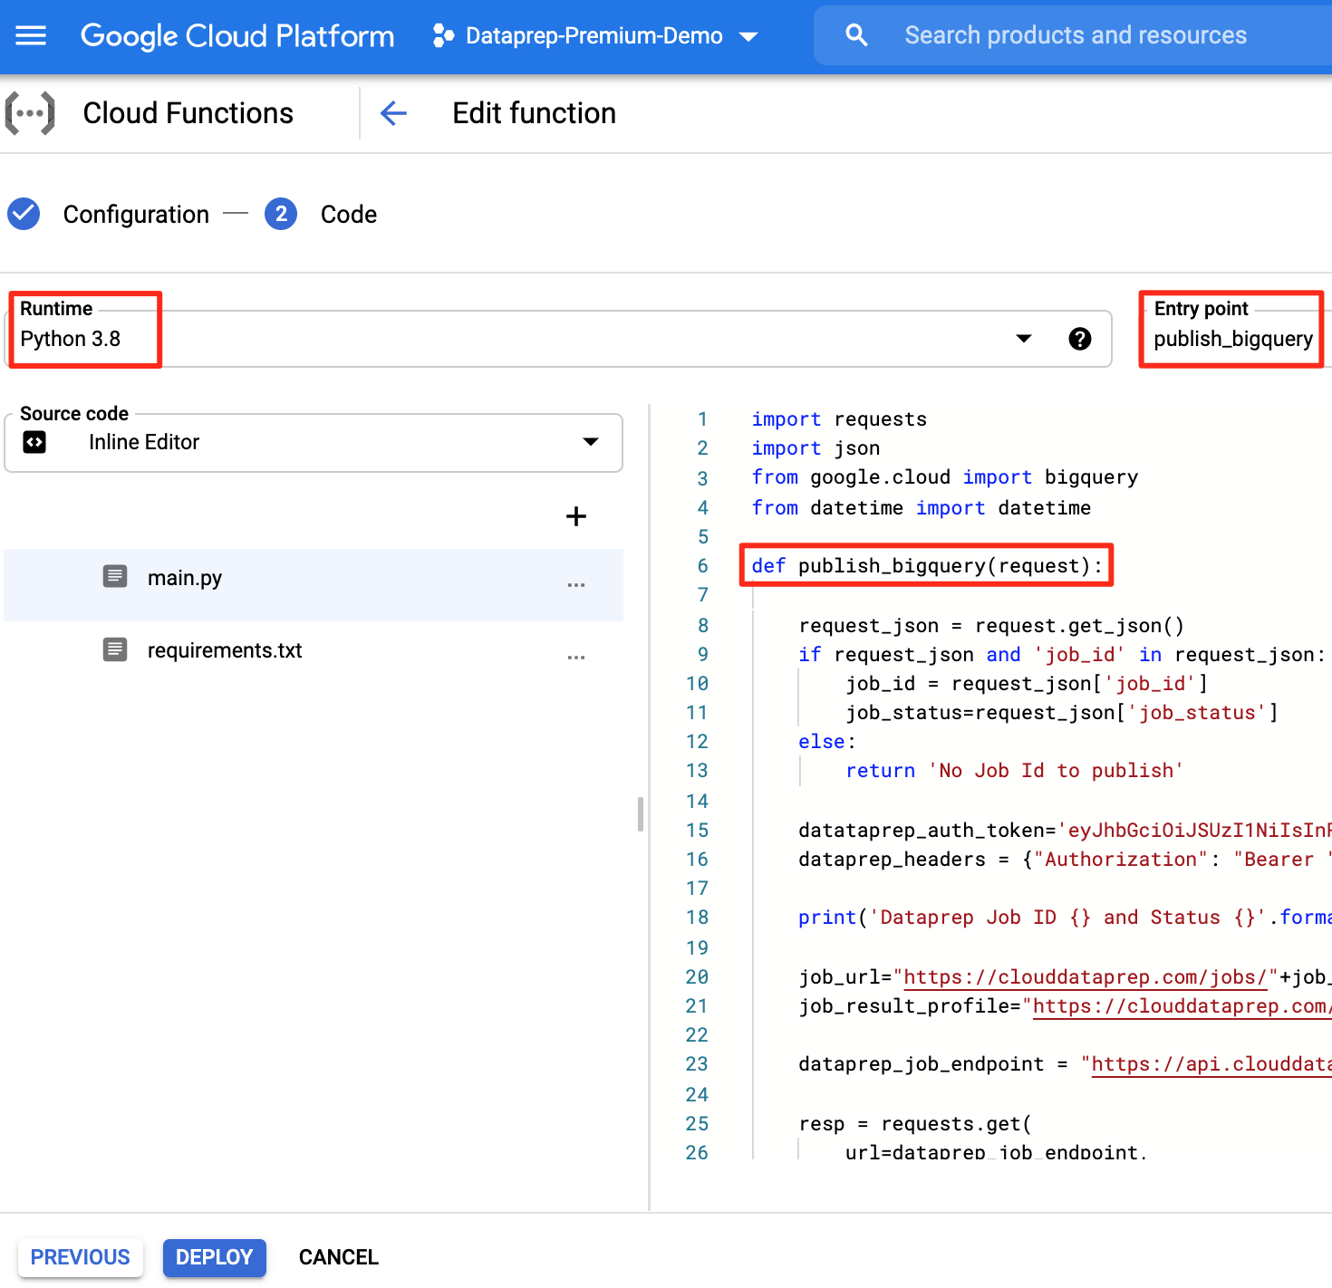Open the clouddataprep.com jobs link

[x=1085, y=976]
